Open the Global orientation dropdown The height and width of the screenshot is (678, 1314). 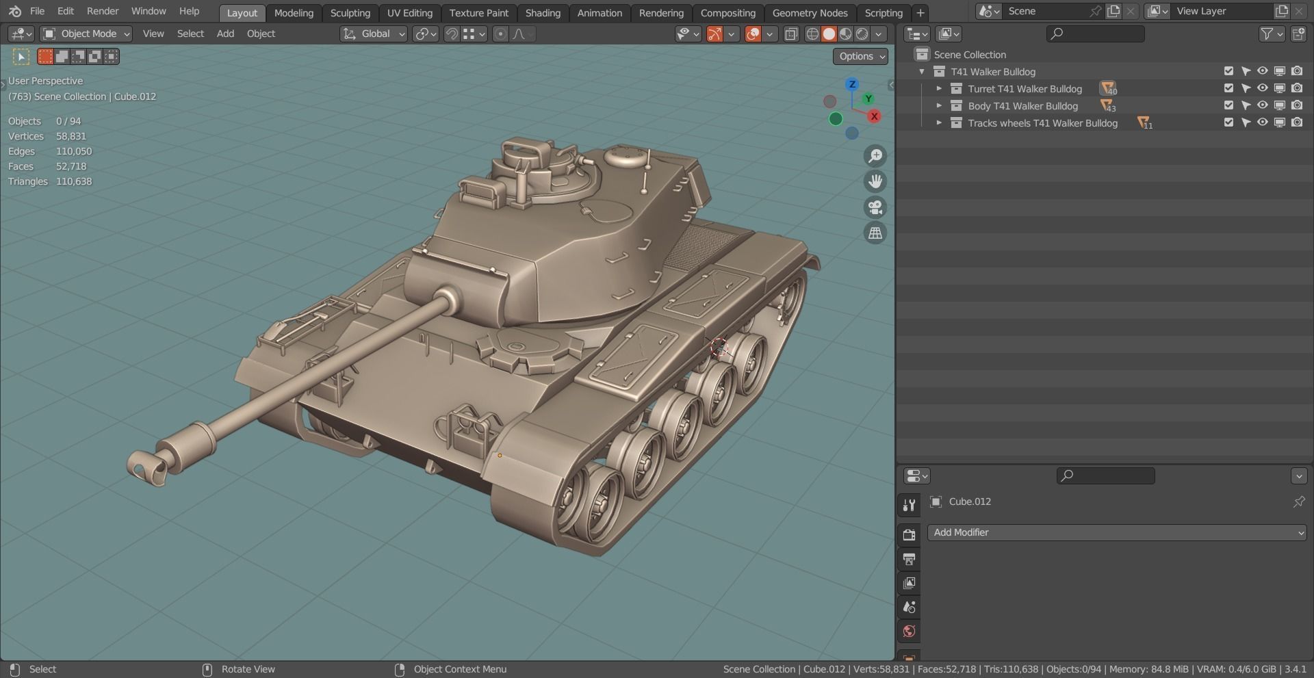click(374, 34)
